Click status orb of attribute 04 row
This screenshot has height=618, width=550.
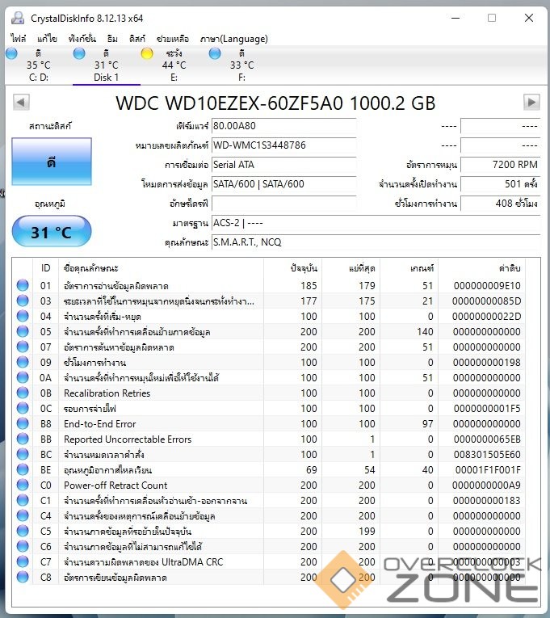click(x=23, y=316)
